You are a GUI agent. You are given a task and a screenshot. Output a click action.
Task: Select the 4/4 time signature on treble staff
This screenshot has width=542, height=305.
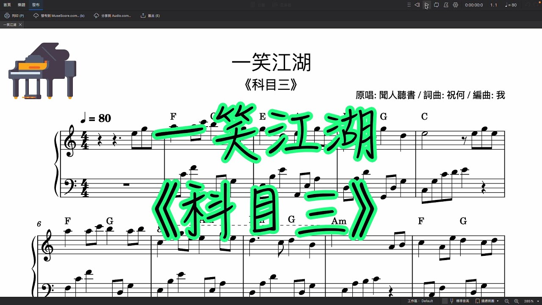click(x=84, y=141)
